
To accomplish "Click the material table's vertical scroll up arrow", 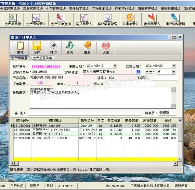I will coord(180,120).
